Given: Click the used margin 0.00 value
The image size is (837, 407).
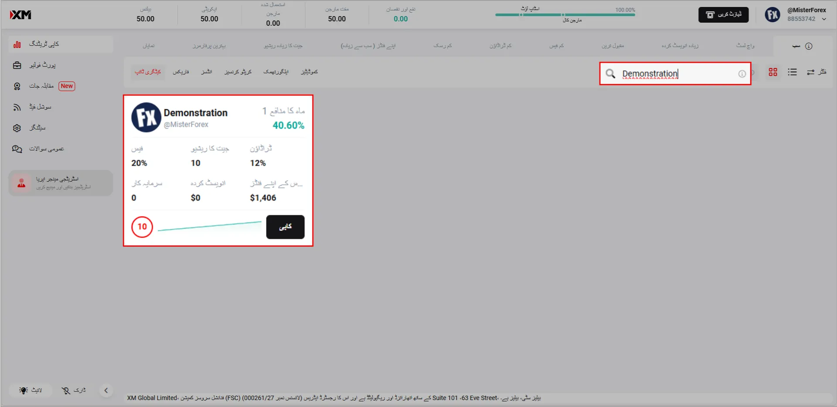Looking at the screenshot, I should [x=273, y=24].
